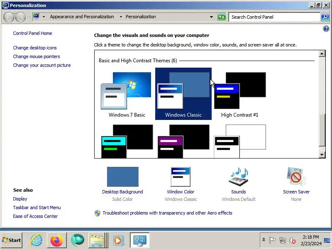Open Ease of Access Center
The image size is (332, 249).
point(35,216)
